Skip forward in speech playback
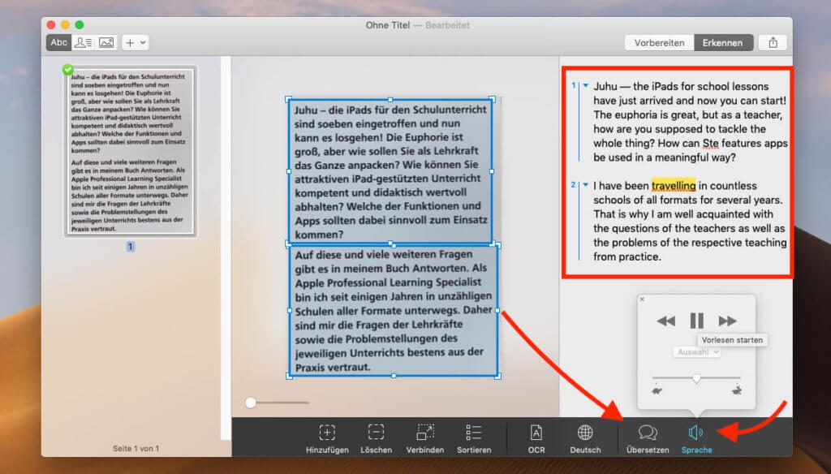 pos(728,321)
